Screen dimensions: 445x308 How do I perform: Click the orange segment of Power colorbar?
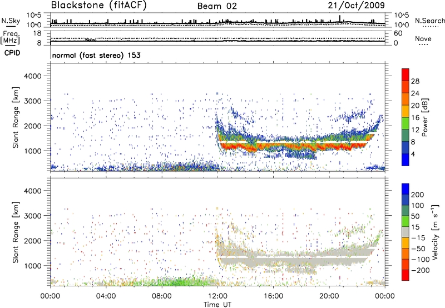pyautogui.click(x=406, y=99)
